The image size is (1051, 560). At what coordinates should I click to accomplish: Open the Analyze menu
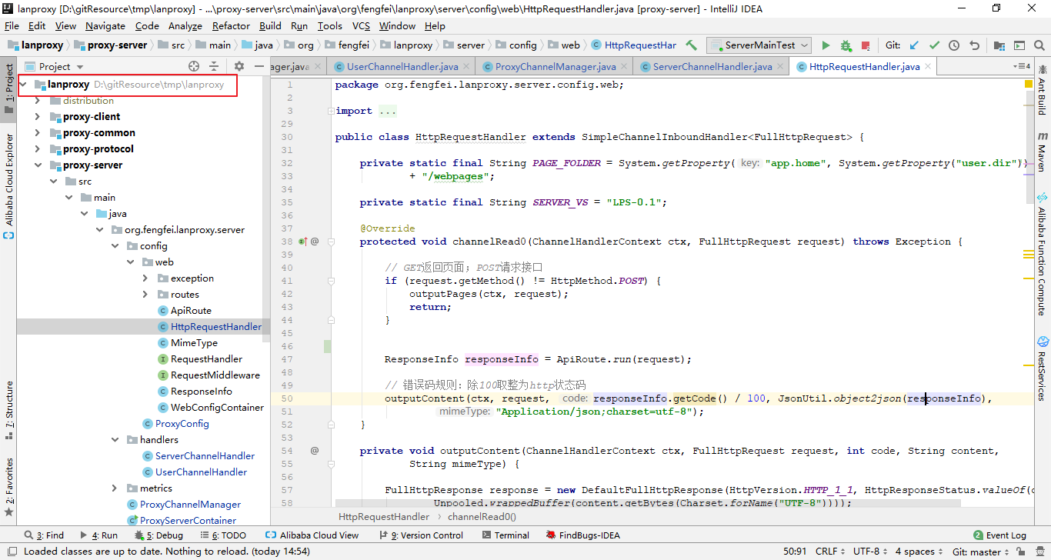(x=185, y=25)
